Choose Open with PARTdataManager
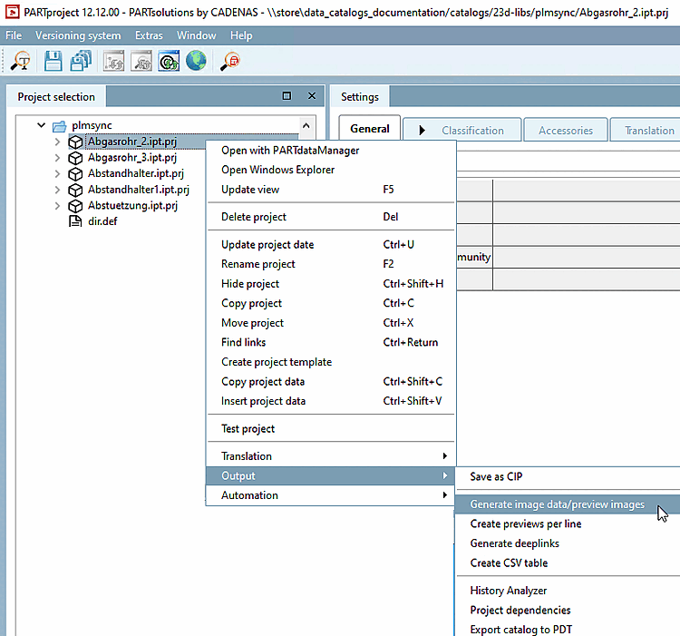Screen dimensions: 680x636 click(x=330, y=151)
